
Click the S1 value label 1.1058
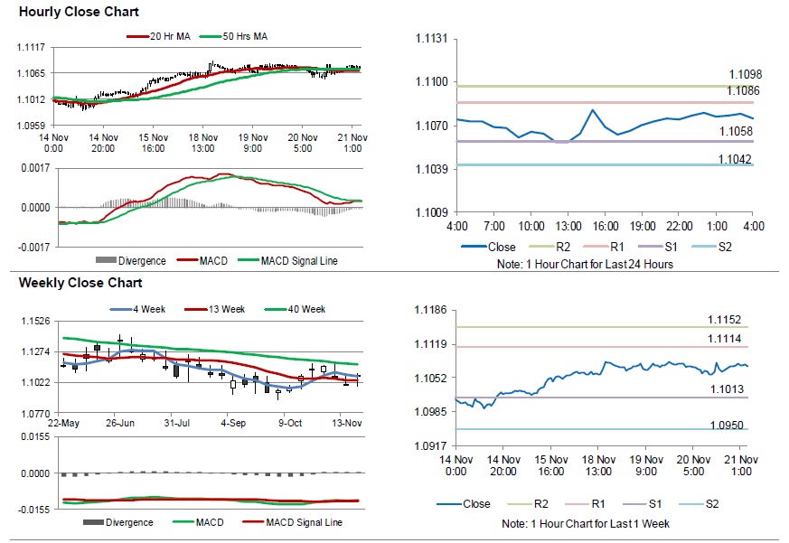pos(737,131)
